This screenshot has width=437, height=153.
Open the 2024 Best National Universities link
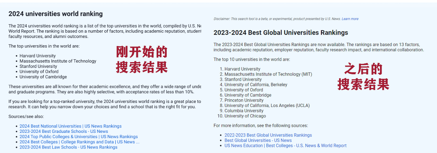tap(70, 126)
